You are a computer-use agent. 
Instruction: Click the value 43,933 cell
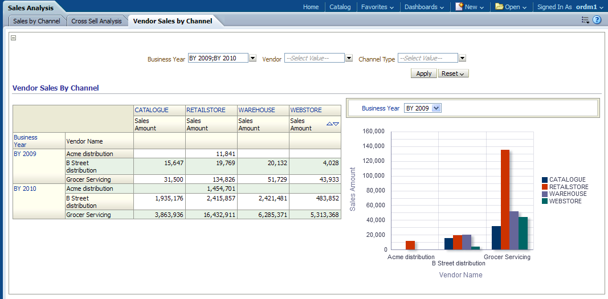pyautogui.click(x=315, y=179)
